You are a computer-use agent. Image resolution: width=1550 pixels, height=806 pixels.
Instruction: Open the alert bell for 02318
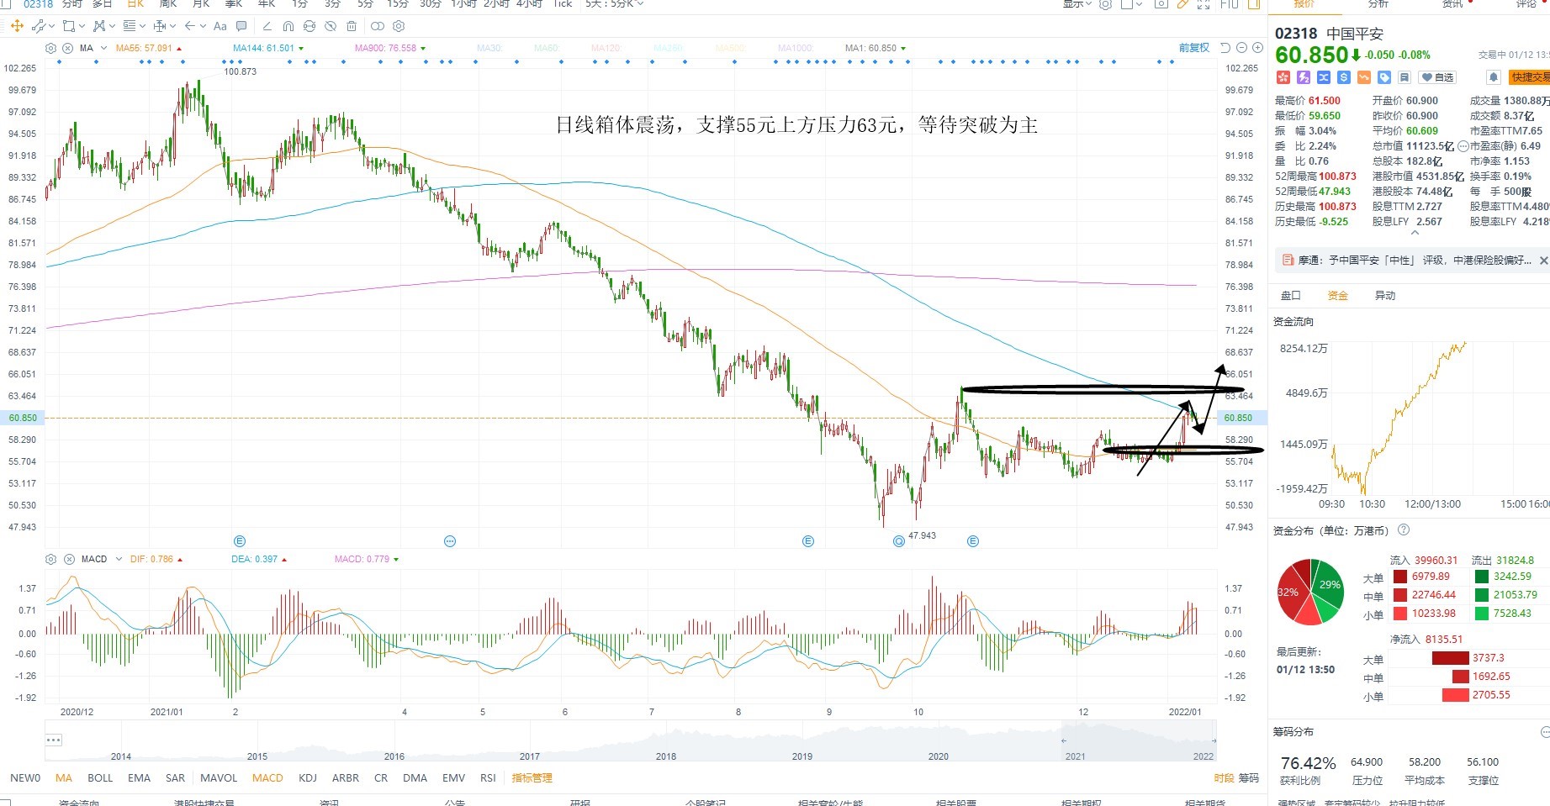[1493, 77]
